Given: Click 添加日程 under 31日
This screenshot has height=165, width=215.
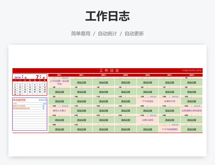Looking at the screenshot, I should pos(81,129).
